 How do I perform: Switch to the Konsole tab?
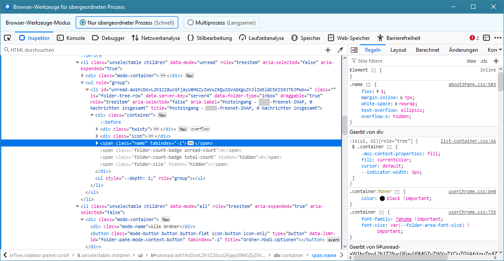click(x=71, y=38)
